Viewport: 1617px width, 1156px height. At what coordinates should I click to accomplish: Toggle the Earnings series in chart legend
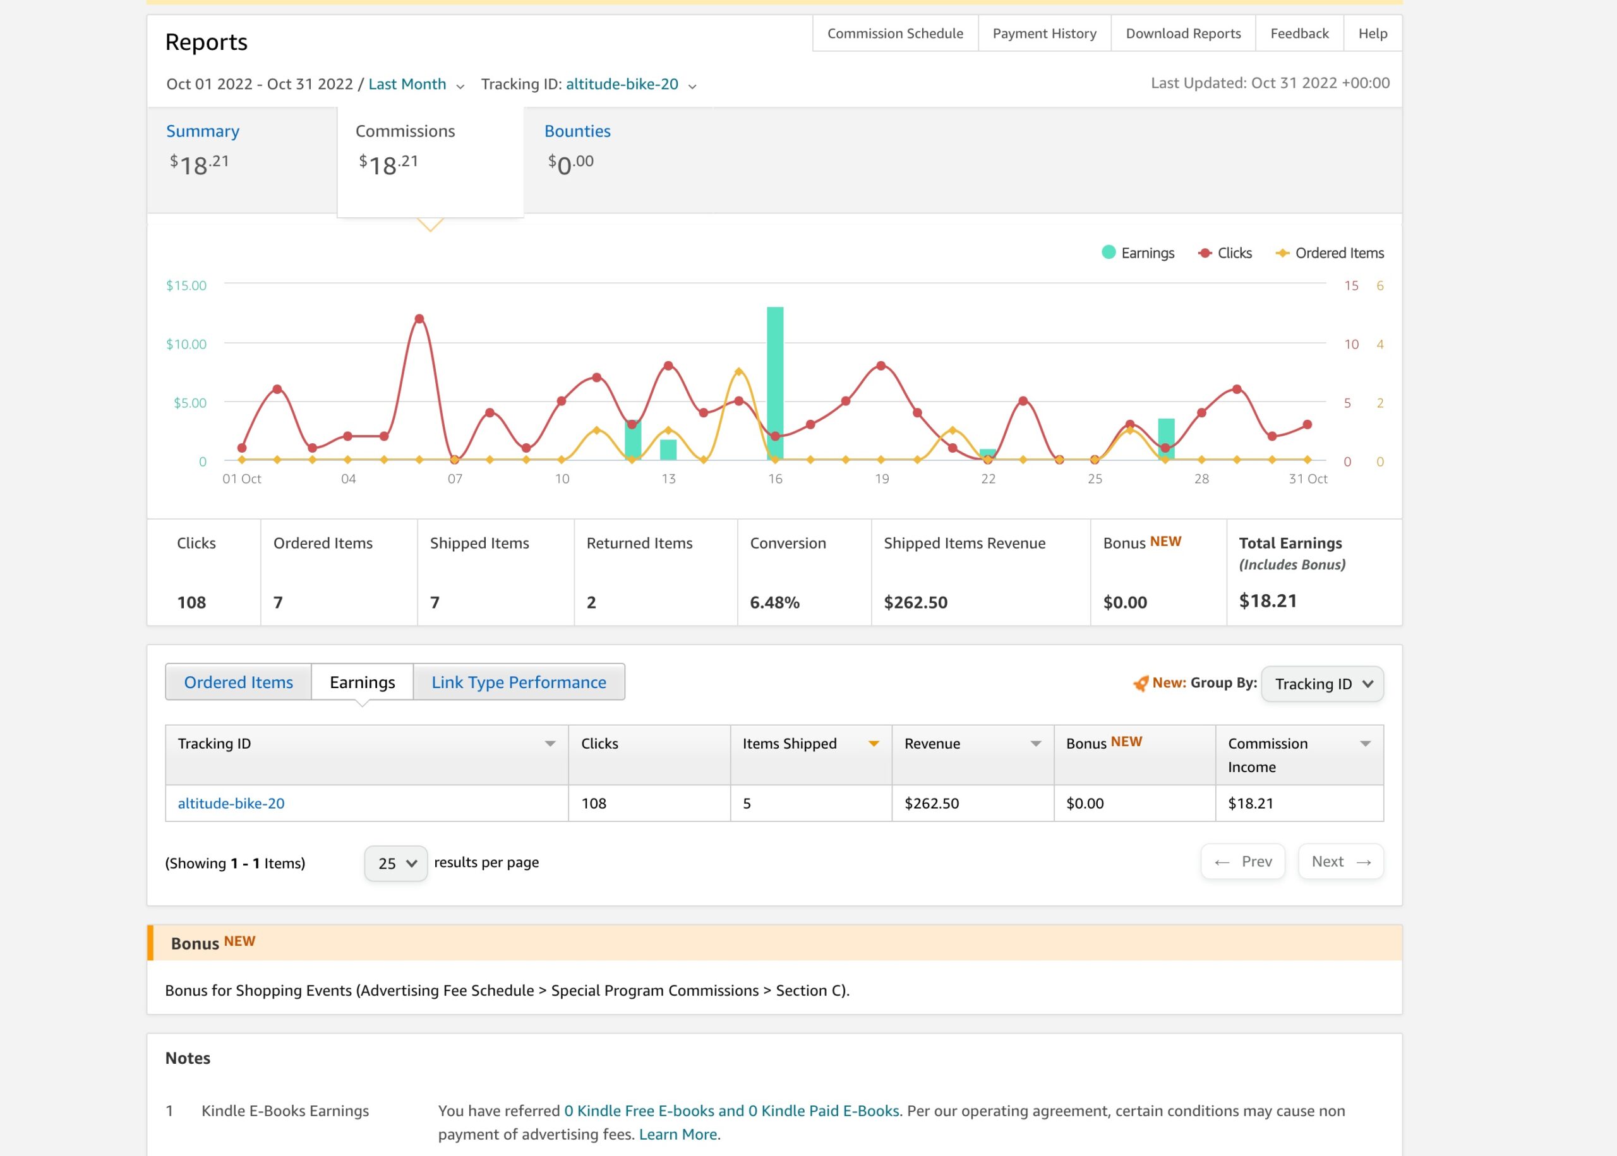(1138, 253)
